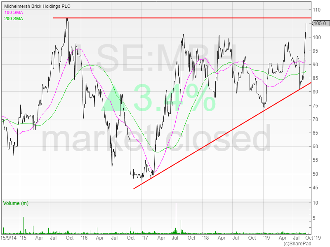The height and width of the screenshot is (247, 330).
Task: Click the rising red trend line
Action: (x=222, y=136)
